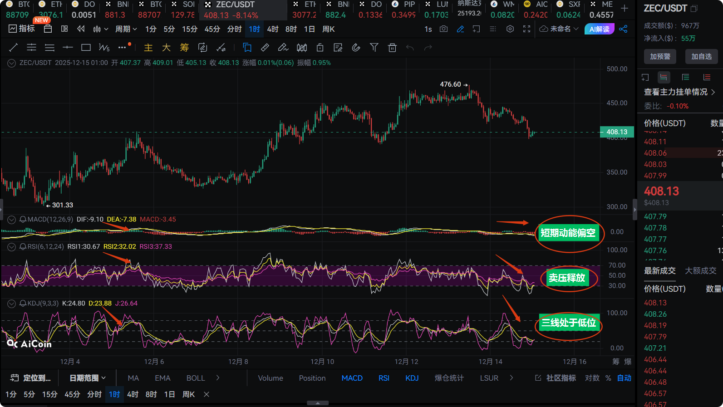This screenshot has width=723, height=407.
Task: Click the bottom panel collapse handle
Action: 318,403
